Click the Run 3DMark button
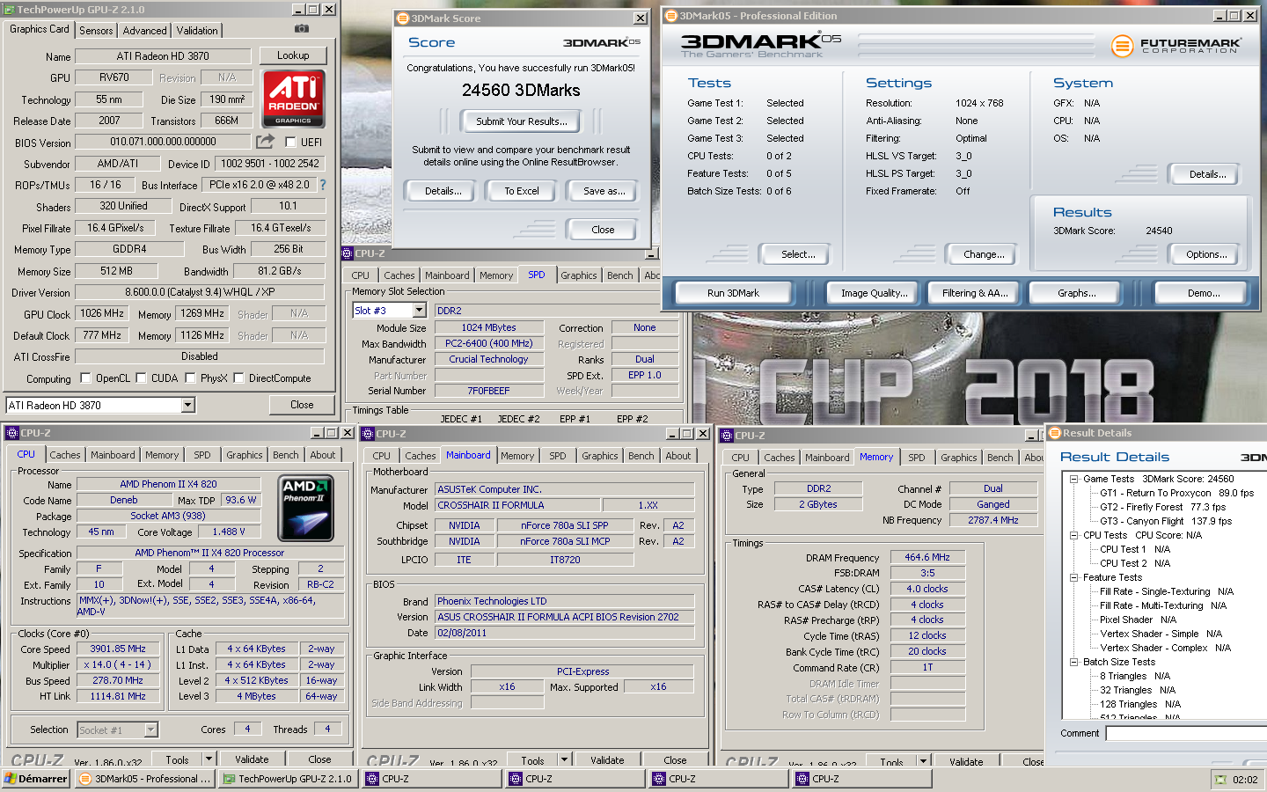1267x792 pixels. pyautogui.click(x=733, y=293)
